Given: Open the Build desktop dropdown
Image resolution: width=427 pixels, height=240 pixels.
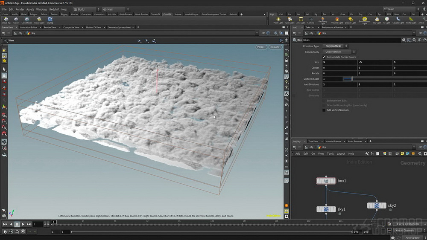Looking at the screenshot, I should (x=86, y=9).
